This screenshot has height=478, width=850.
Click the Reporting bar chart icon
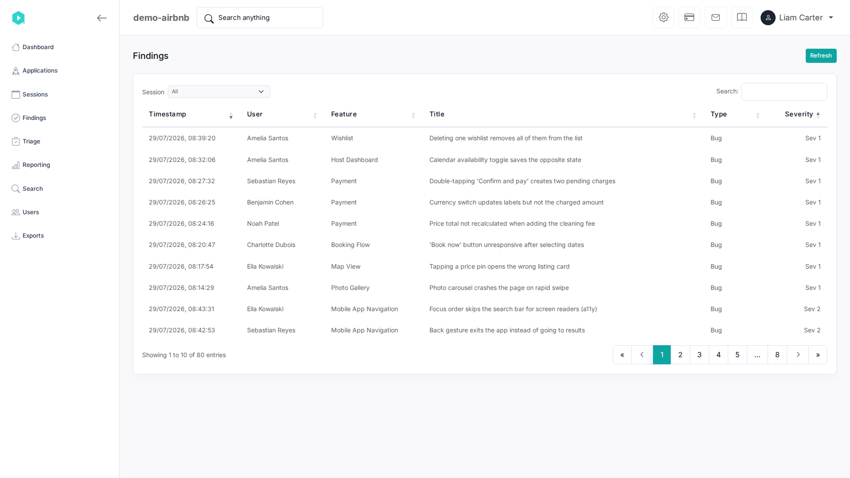click(x=16, y=165)
